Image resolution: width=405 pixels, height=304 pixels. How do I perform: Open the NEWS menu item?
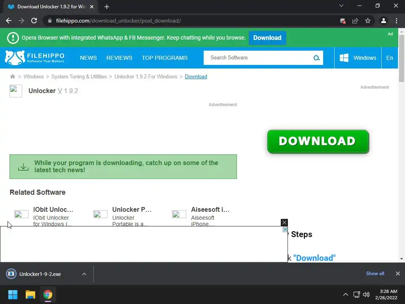click(x=88, y=58)
